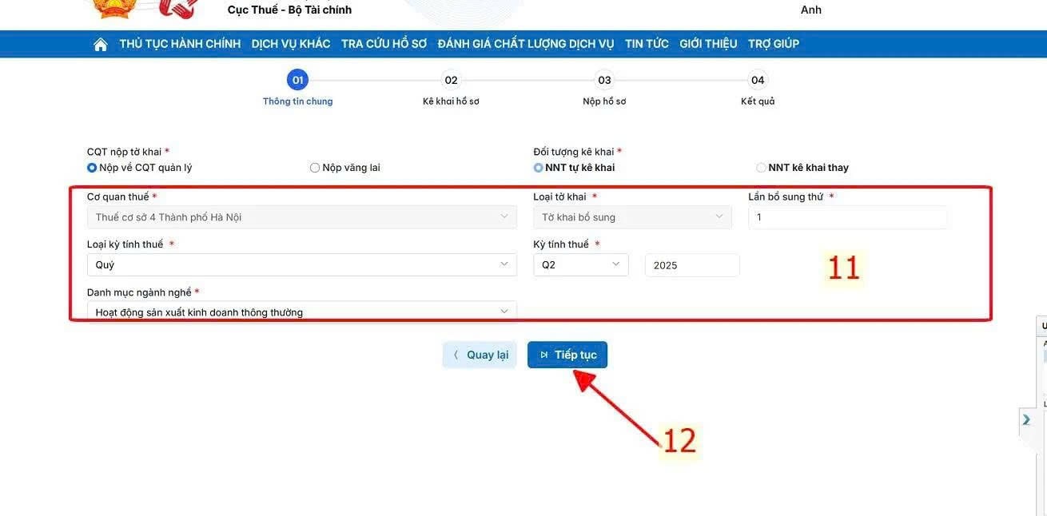Focus the Lần bổ sung thứ field

coord(848,217)
